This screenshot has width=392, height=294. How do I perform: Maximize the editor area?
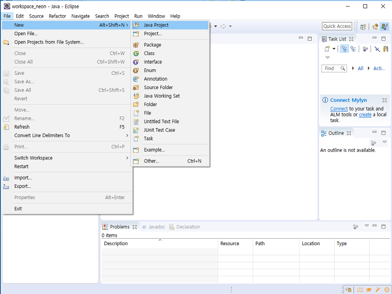tap(310, 39)
